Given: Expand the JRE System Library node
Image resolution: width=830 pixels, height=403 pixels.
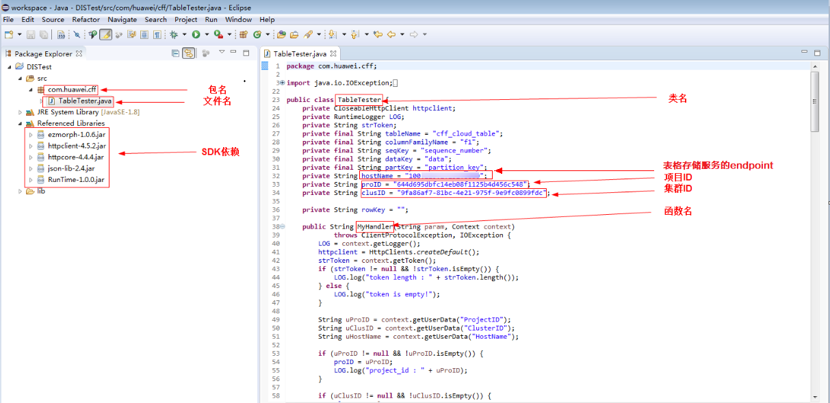Looking at the screenshot, I should 21,112.
